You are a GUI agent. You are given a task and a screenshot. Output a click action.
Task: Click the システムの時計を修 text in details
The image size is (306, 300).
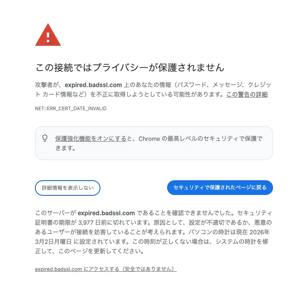[242, 242]
